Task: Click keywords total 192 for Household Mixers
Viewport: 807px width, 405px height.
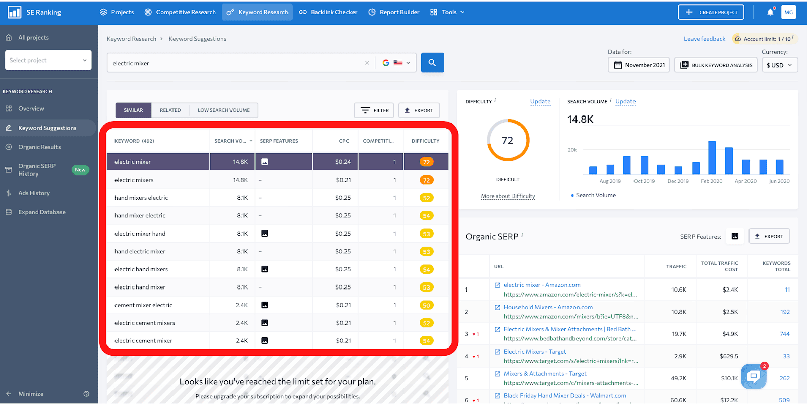Action: [785, 312]
